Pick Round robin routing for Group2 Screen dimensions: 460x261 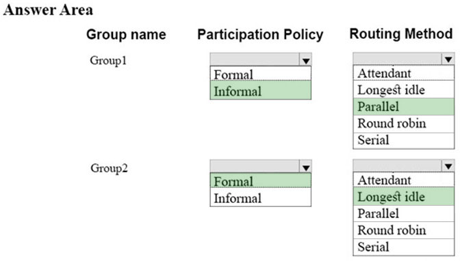coord(404,230)
